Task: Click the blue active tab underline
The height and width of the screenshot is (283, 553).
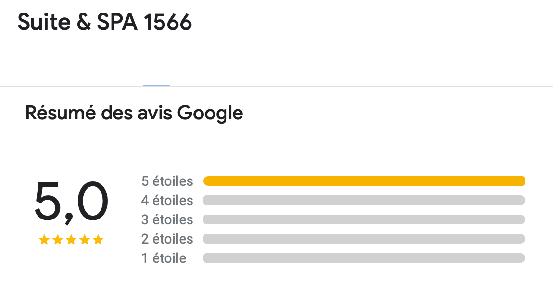Action: pos(156,85)
